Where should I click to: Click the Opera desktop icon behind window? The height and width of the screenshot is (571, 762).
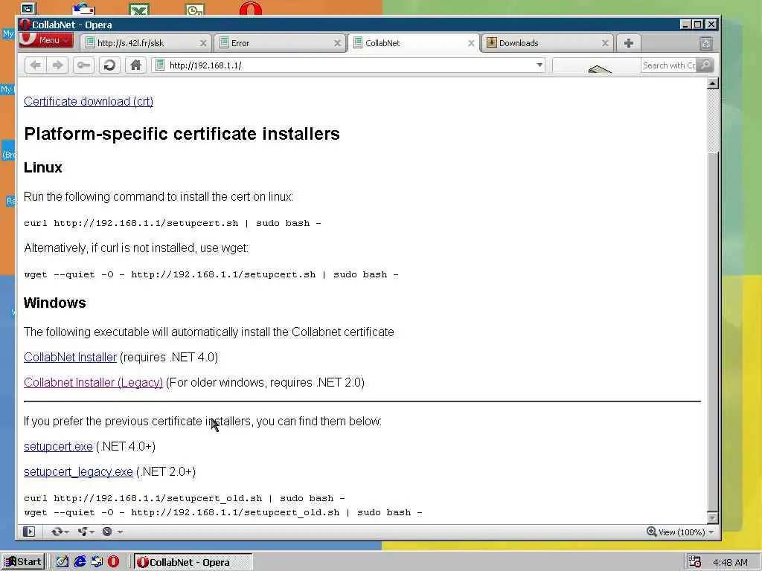[x=251, y=9]
